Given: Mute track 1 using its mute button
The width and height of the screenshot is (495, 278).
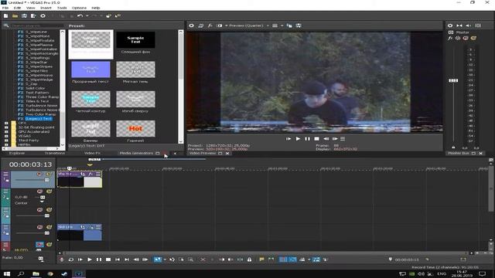Looking at the screenshot, I should coord(39,174).
